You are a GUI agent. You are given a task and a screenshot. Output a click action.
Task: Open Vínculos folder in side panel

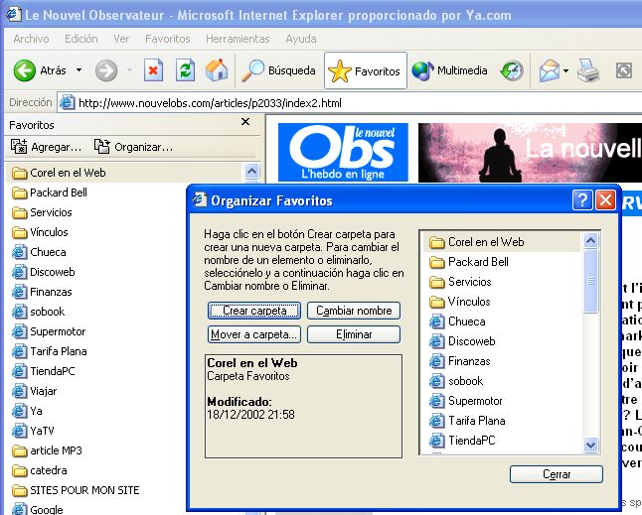click(x=40, y=232)
